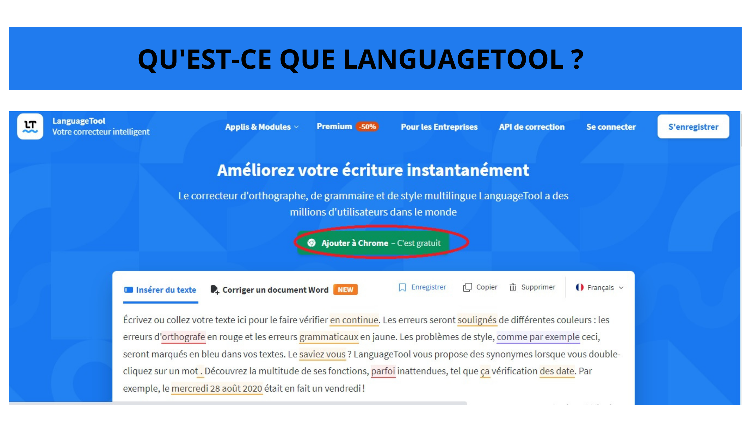The height and width of the screenshot is (422, 751).
Task: Click the underlined phrase des date
Action: [x=557, y=371]
